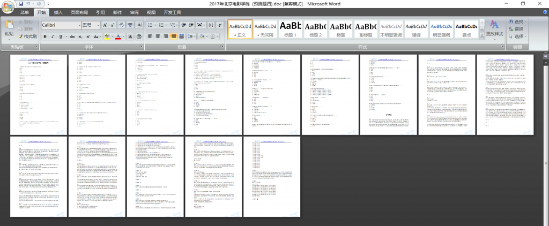Click the text highlight color swatch
The image size is (549, 226).
107,36
